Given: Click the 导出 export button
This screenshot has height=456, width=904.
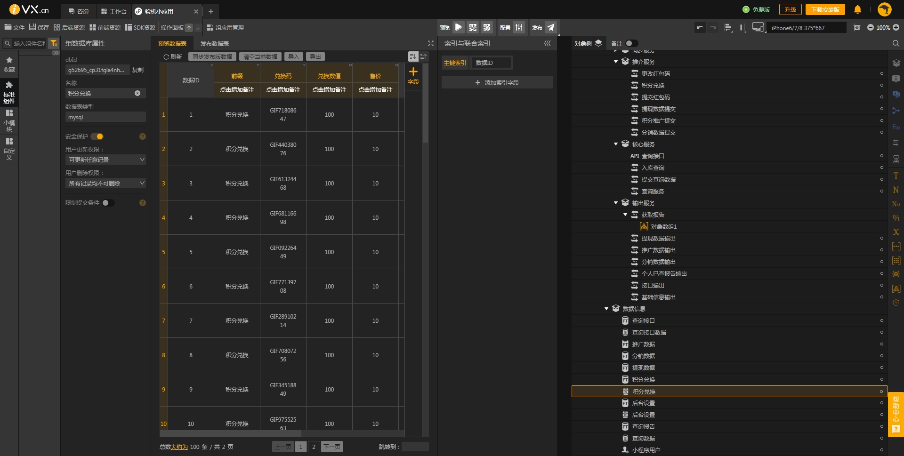Looking at the screenshot, I should 315,56.
